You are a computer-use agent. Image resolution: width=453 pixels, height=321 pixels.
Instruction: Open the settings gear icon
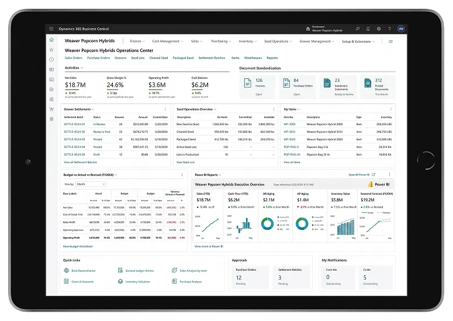[379, 29]
